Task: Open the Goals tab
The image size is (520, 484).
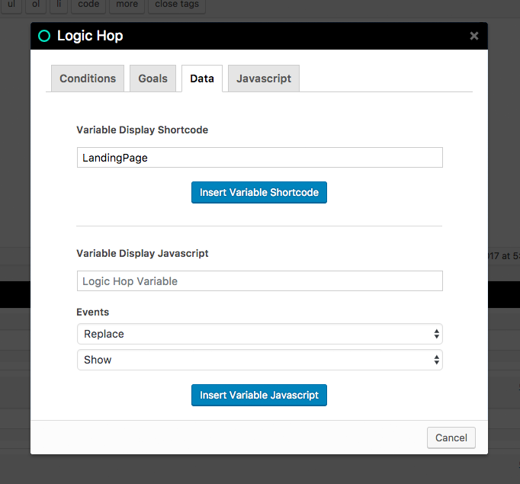Action: coord(153,79)
